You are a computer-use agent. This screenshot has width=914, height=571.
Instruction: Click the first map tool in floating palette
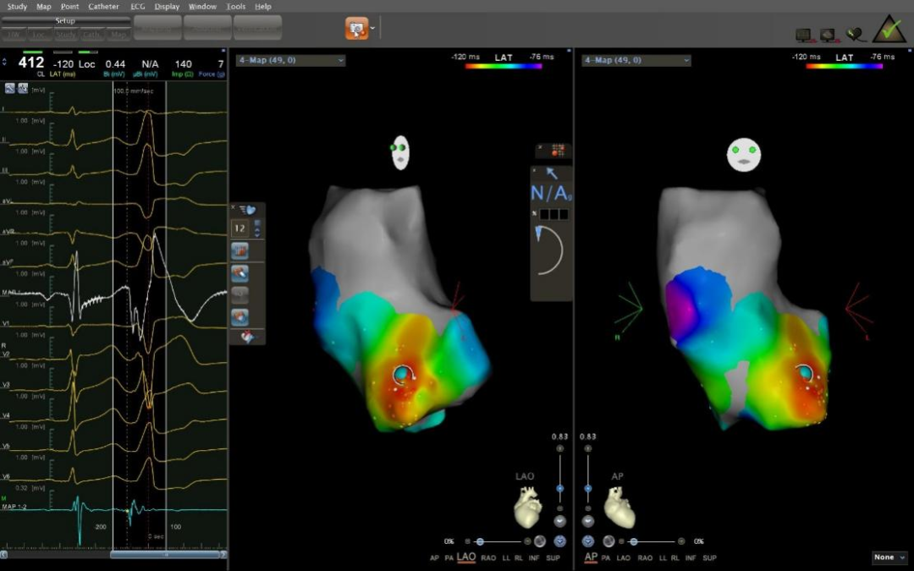pos(240,251)
